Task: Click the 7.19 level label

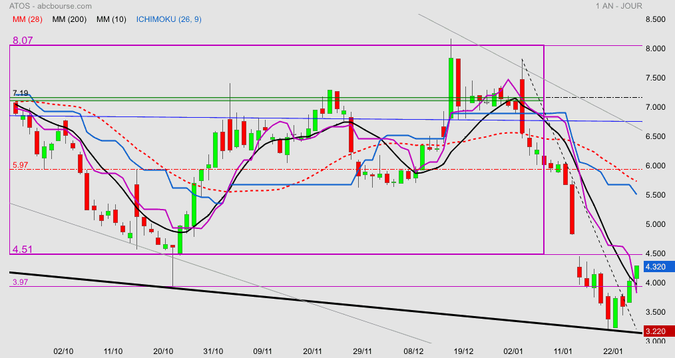Action: [x=20, y=93]
